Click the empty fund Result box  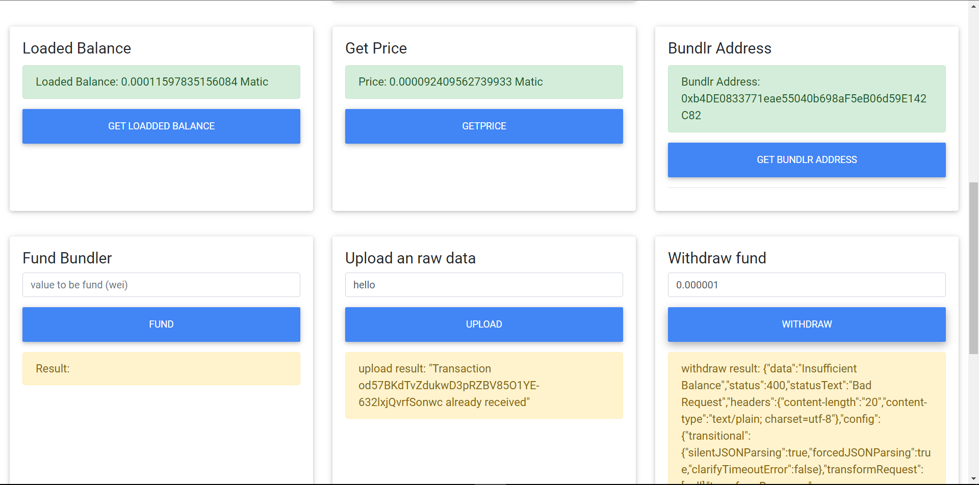[161, 369]
